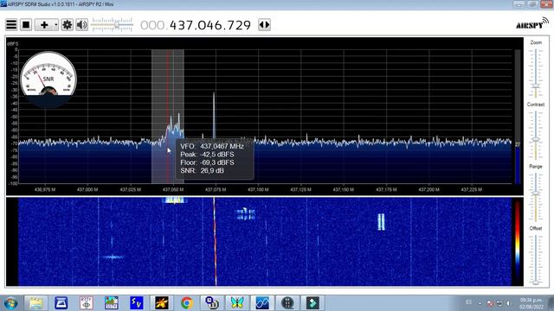Open the butterfly icon app in the taskbar

pos(237,303)
